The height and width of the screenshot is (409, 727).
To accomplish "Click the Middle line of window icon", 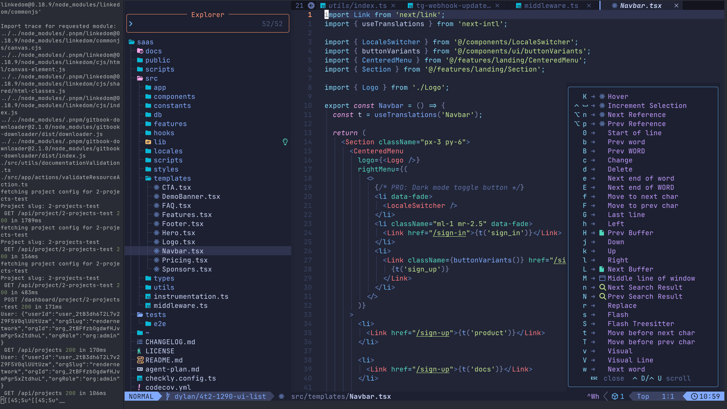I will pos(602,278).
